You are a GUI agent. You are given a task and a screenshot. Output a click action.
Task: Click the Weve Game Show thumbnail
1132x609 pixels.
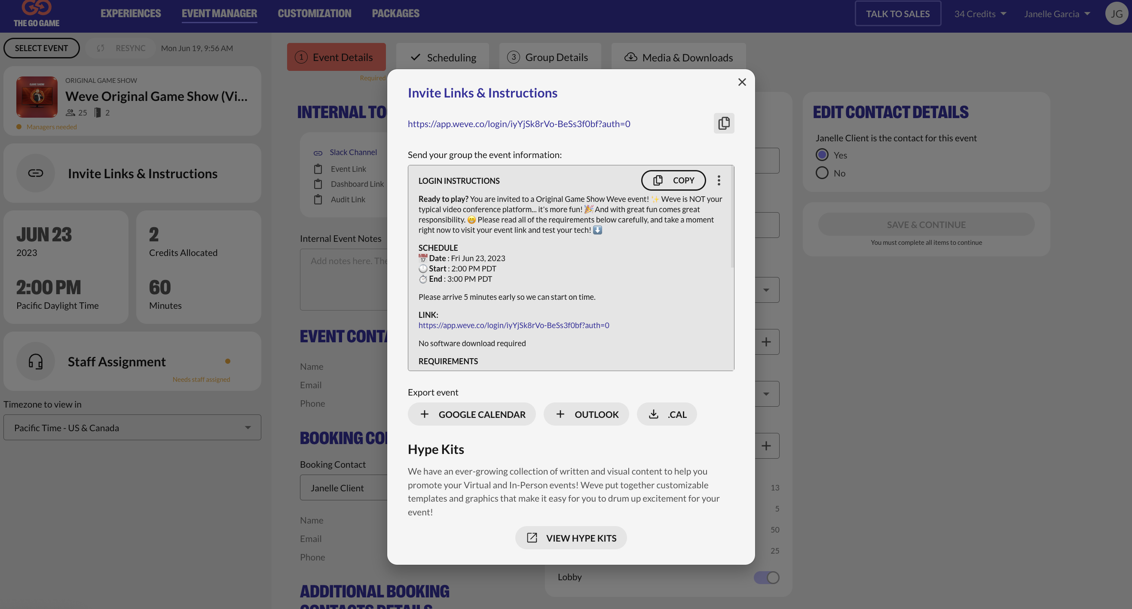(x=37, y=97)
